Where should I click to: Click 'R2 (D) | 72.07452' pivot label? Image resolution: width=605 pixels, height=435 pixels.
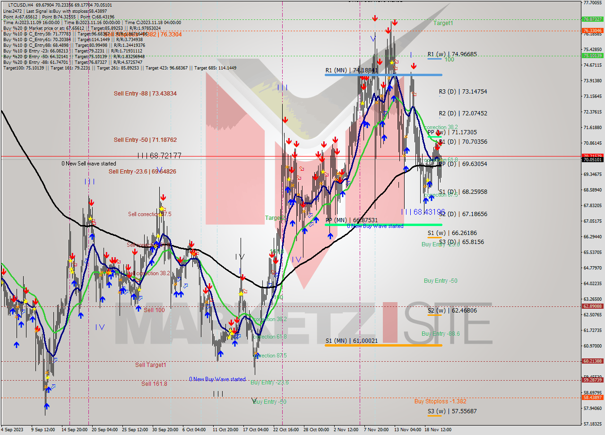pyautogui.click(x=463, y=113)
